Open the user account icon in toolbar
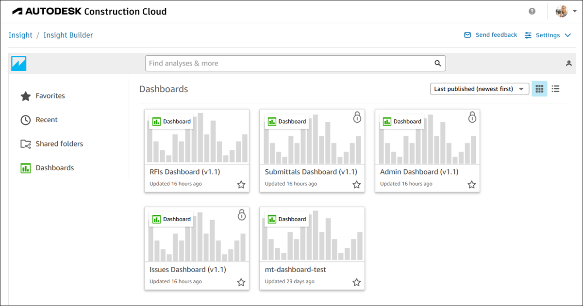The image size is (583, 306). 569,64
